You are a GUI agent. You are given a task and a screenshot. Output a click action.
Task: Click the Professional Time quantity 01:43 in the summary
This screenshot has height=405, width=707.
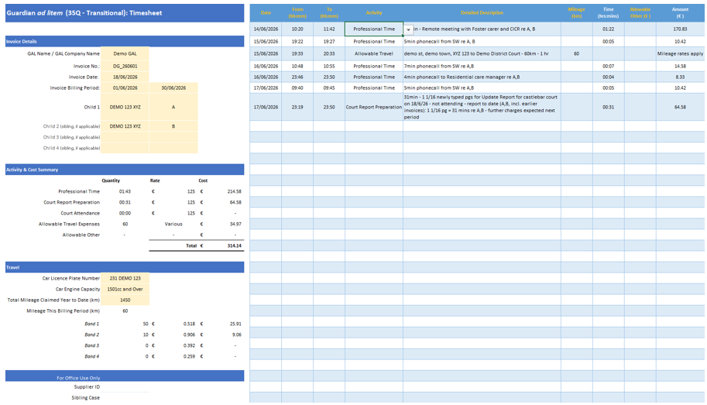pos(125,191)
